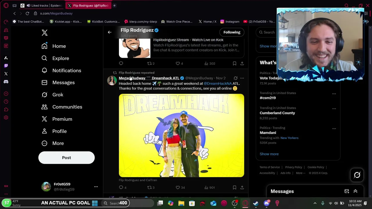This screenshot has width=372, height=209.
Task: Open the @DreamHackNA mention link
Action: click(218, 84)
